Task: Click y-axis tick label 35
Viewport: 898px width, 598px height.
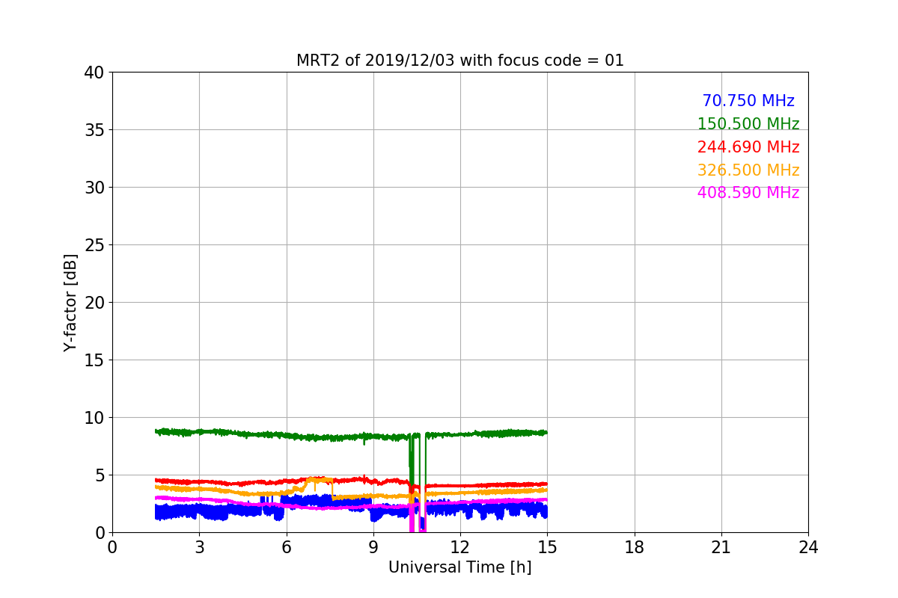Action: [x=94, y=130]
